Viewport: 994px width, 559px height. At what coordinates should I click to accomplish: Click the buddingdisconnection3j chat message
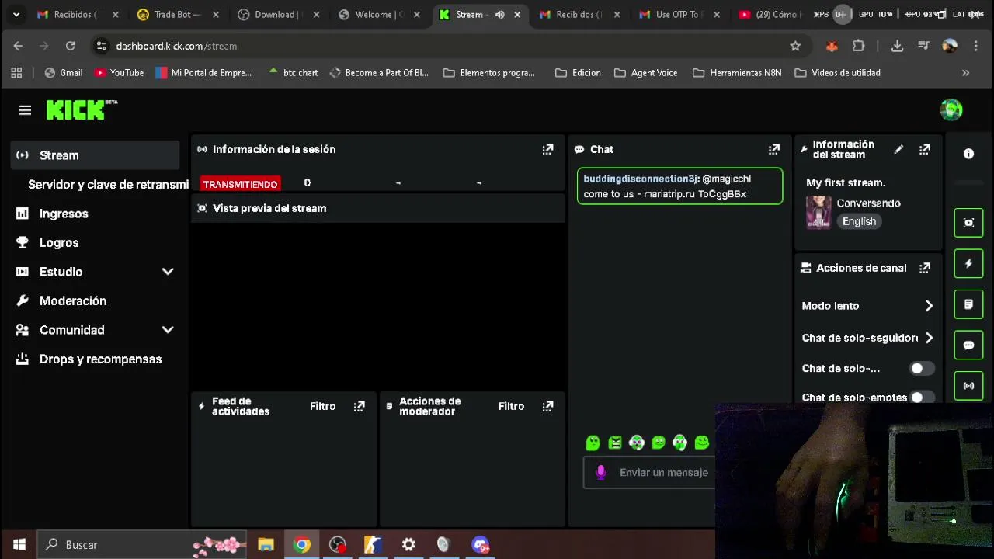point(679,186)
